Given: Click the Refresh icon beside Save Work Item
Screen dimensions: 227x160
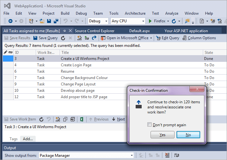Looking at the screenshot, I should (41, 119).
